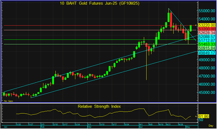
Task: Click the 55000.00 price axis label
Action: click(x=207, y=11)
